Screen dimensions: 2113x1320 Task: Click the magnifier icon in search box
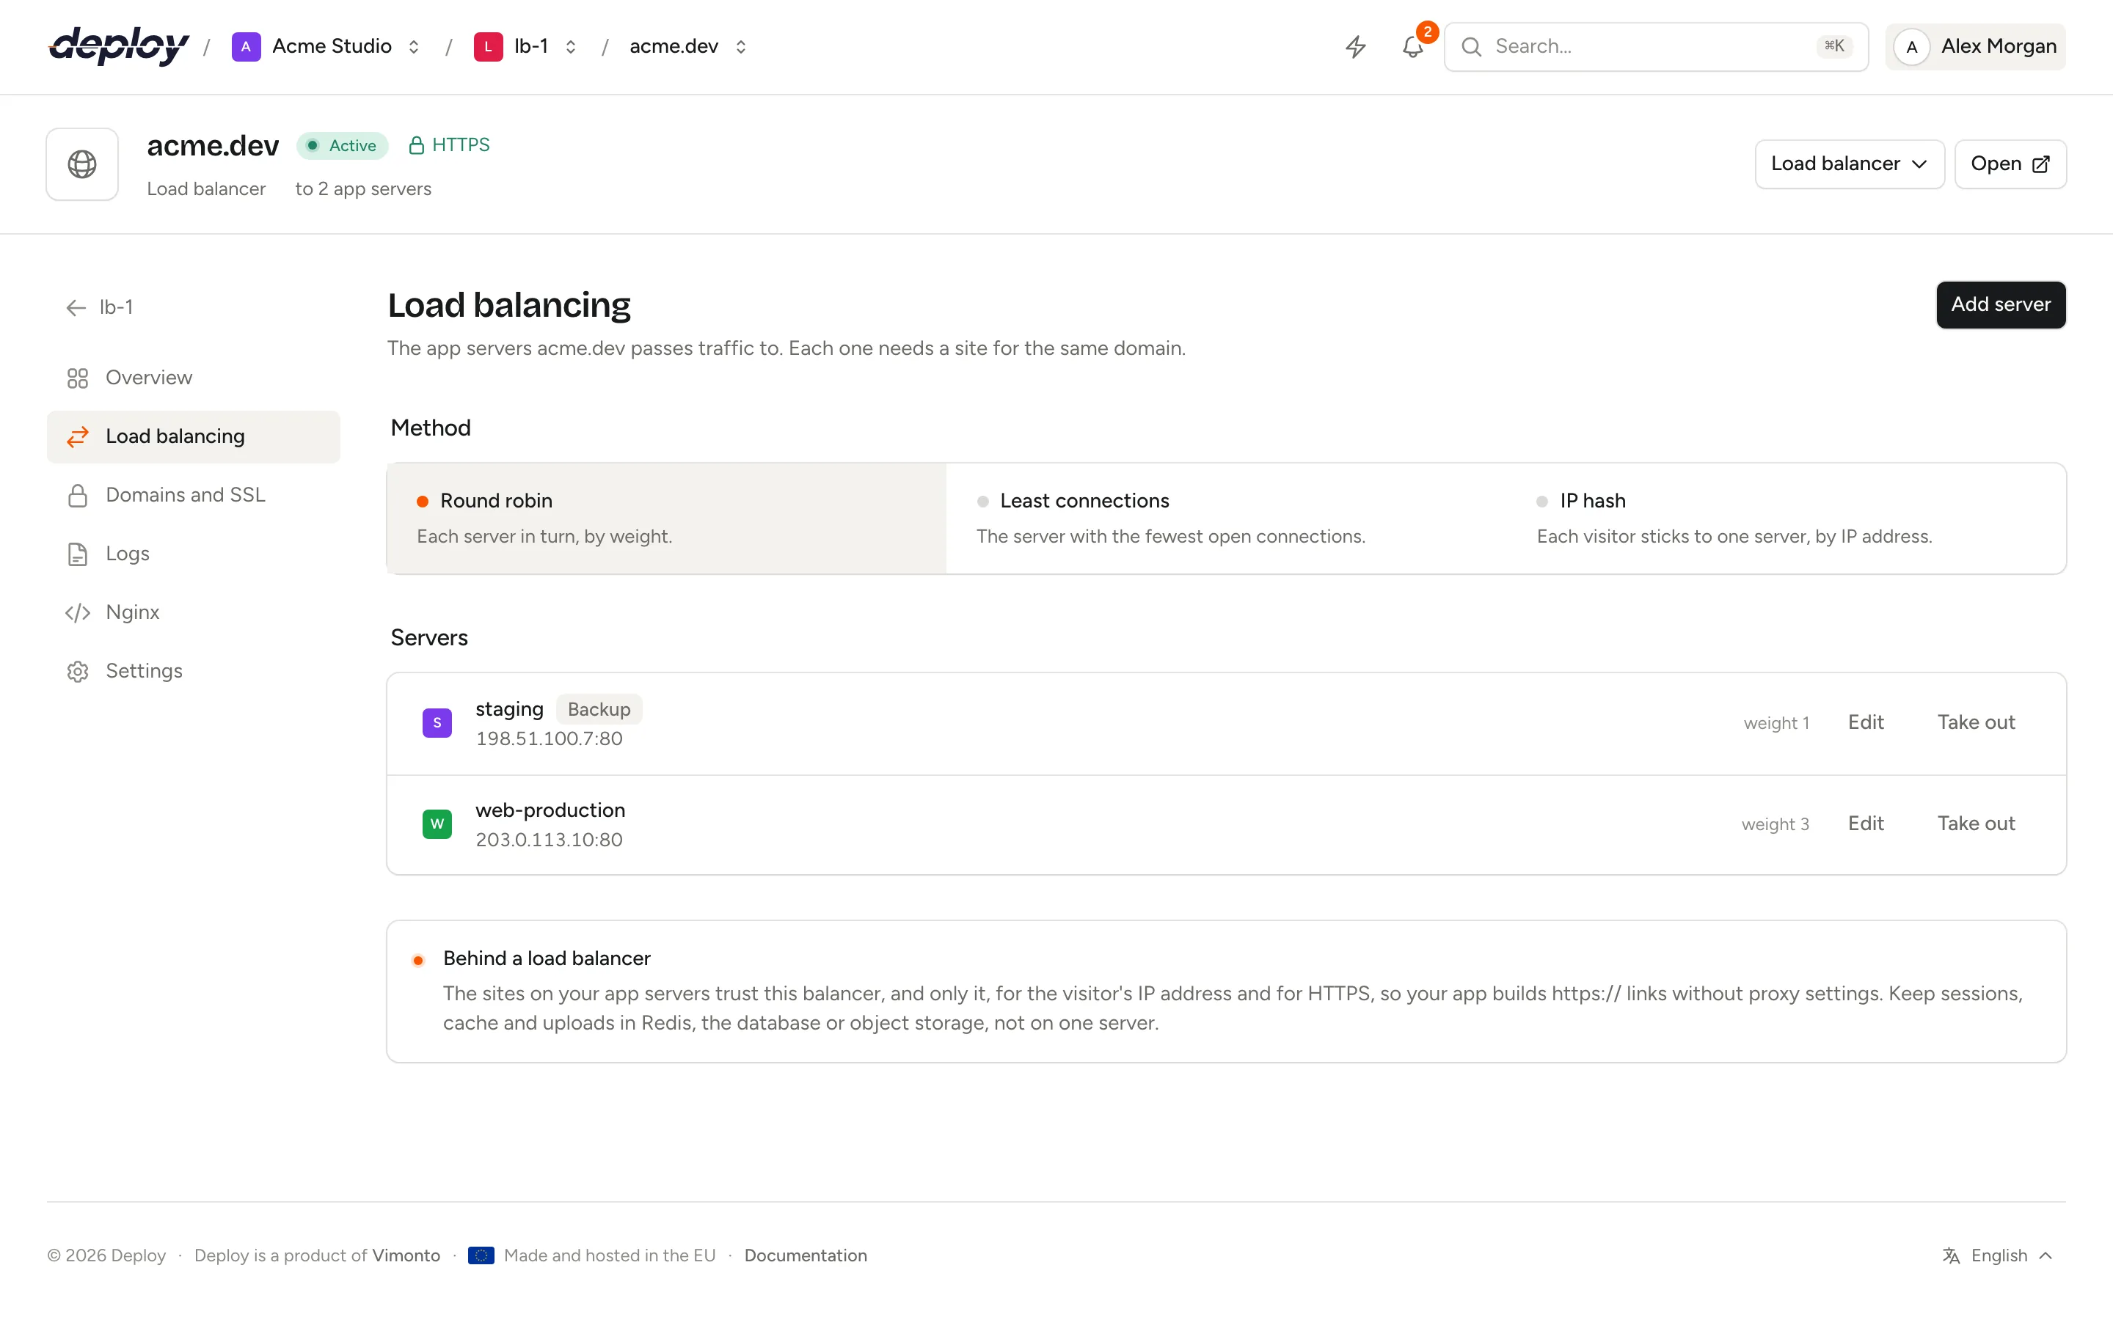(x=1471, y=46)
